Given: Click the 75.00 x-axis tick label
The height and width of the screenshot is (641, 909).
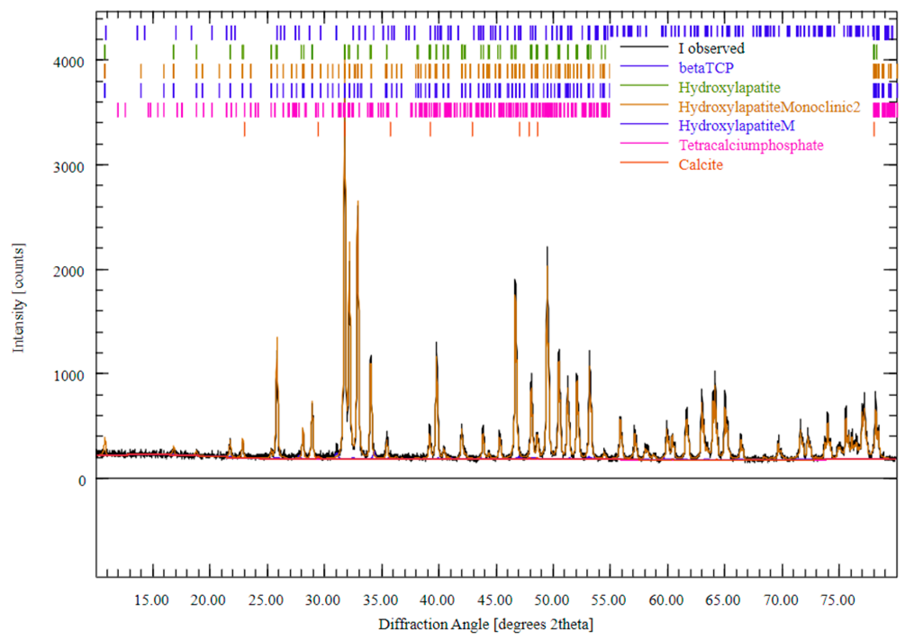Looking at the screenshot, I should coord(837,600).
